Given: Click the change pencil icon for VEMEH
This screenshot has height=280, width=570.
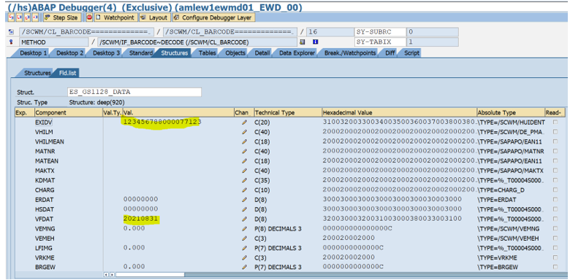Looking at the screenshot, I should [244, 238].
